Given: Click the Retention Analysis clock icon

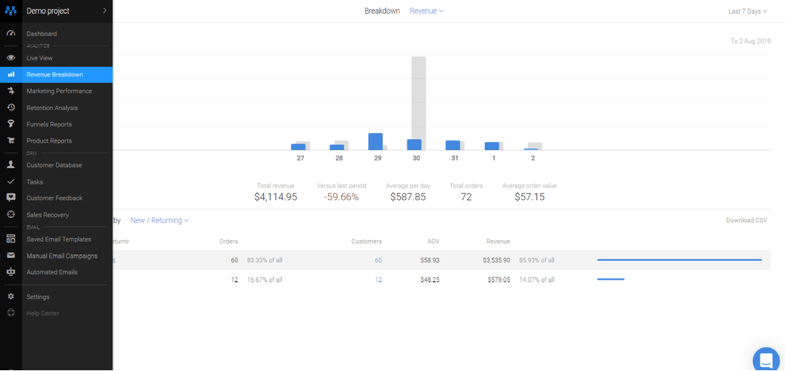Looking at the screenshot, I should point(10,108).
